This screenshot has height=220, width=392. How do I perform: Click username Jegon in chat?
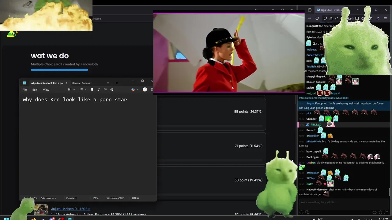(310, 103)
